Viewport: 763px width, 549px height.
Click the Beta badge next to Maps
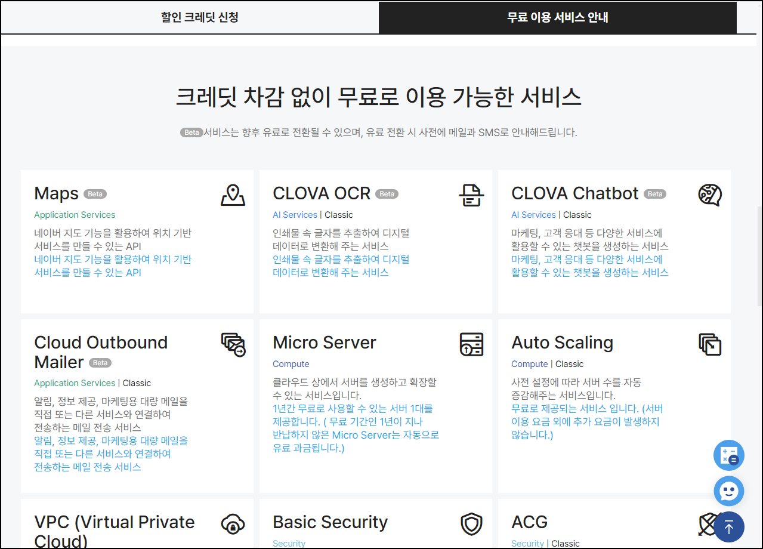[x=95, y=194]
